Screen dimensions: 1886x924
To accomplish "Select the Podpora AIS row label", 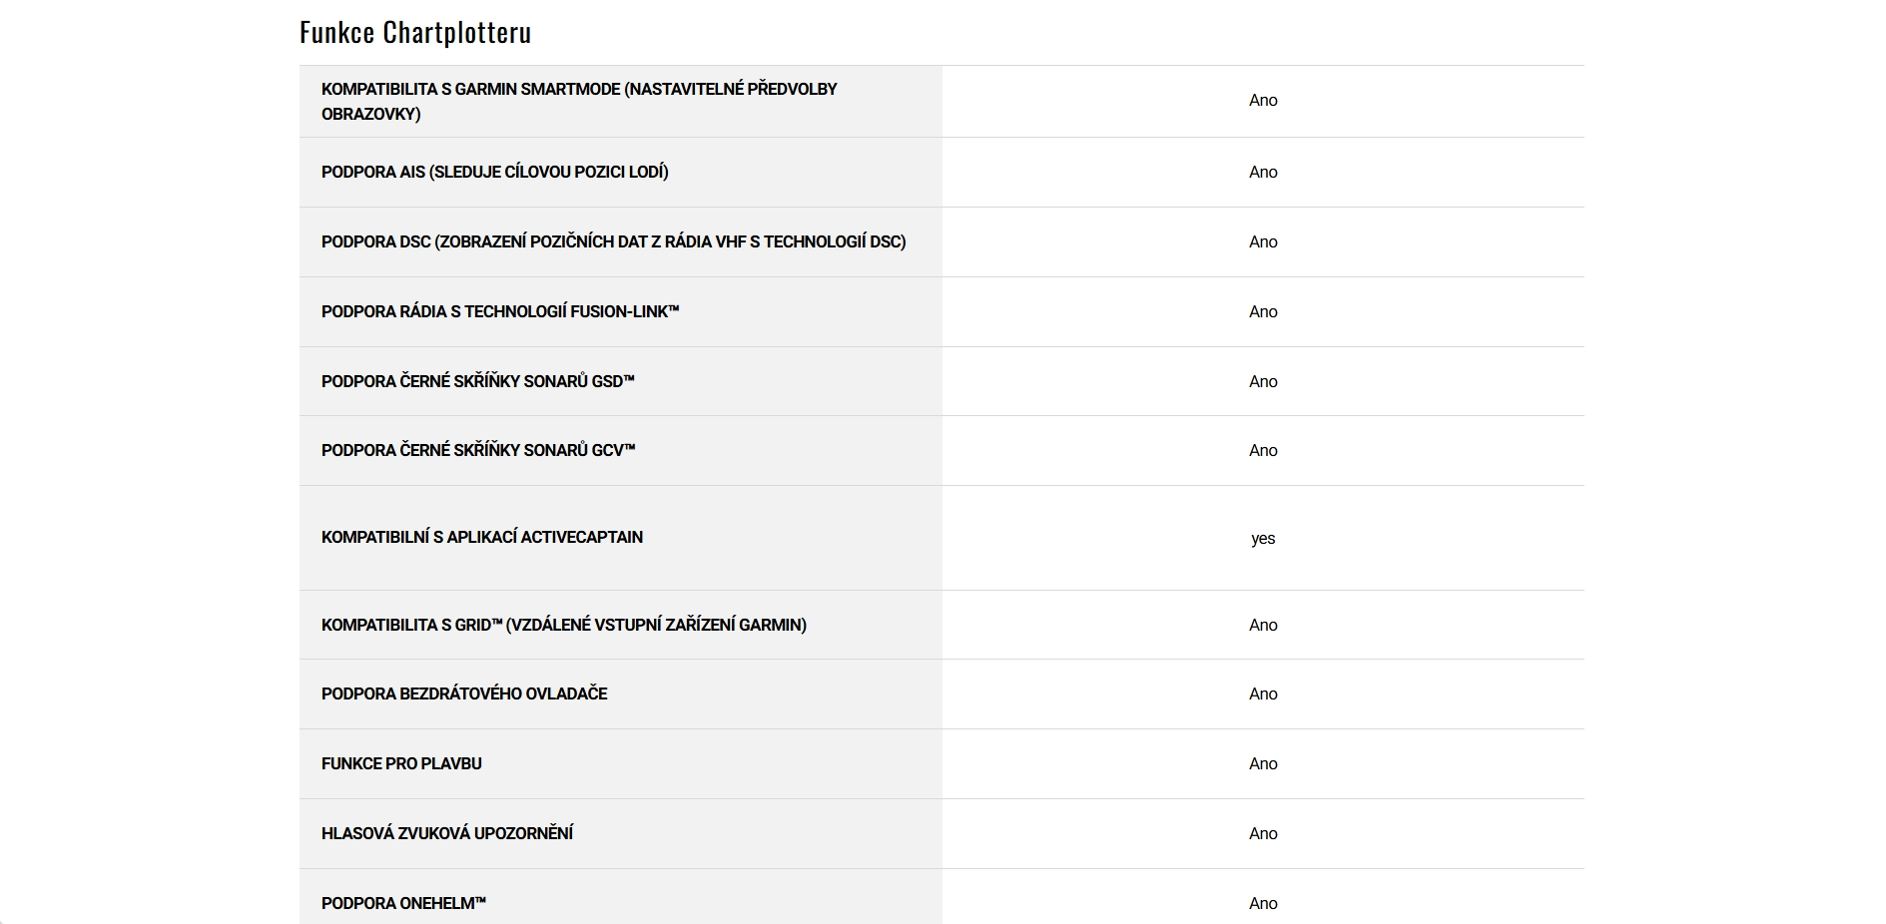I will [x=494, y=172].
